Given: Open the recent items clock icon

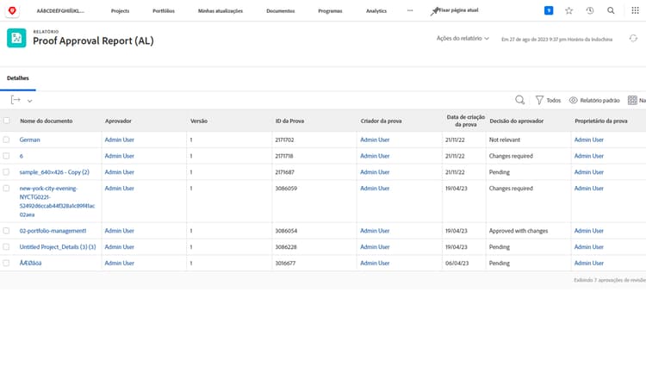Looking at the screenshot, I should 590,10.
